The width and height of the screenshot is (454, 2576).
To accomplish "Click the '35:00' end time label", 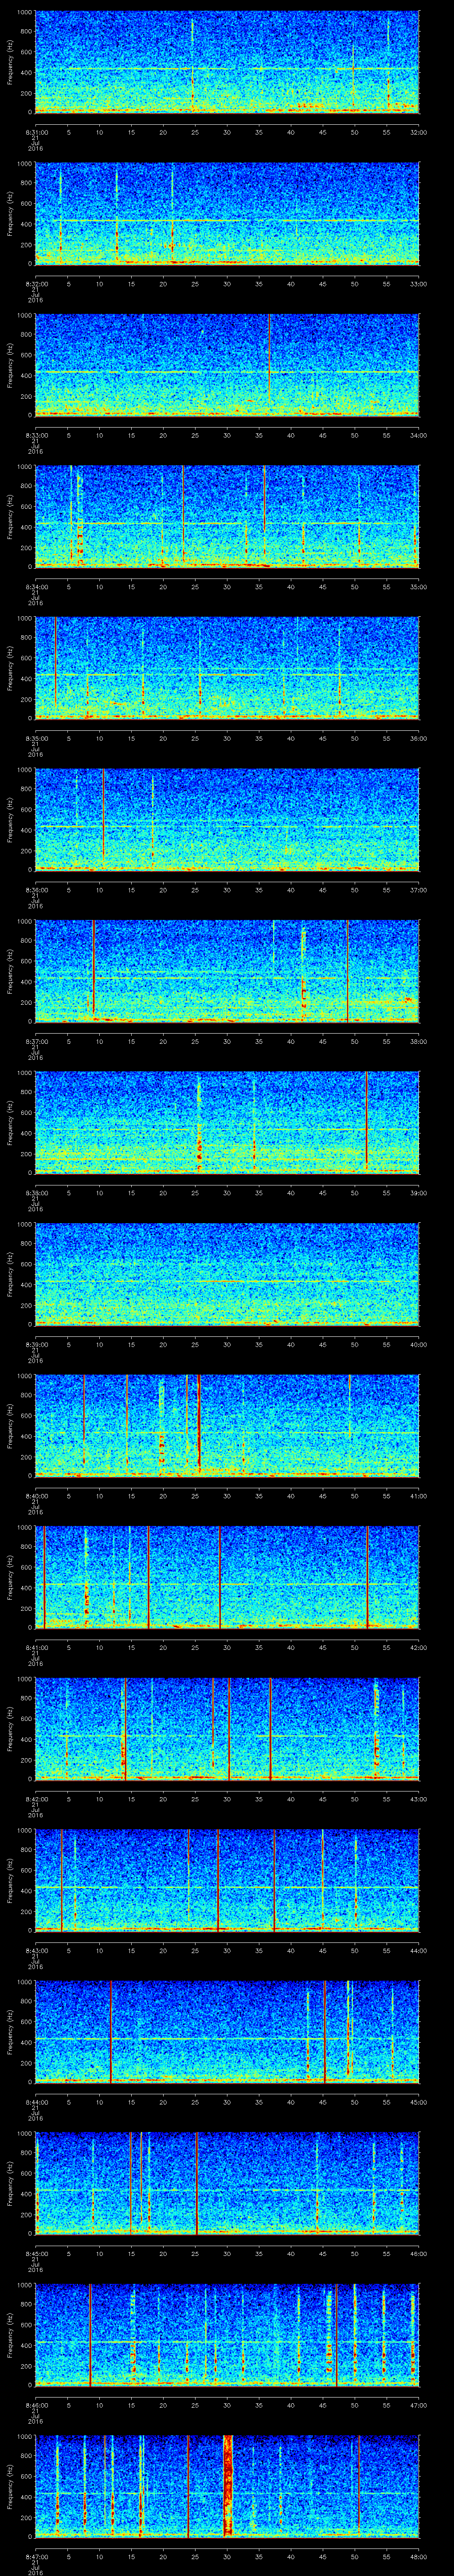I will pyautogui.click(x=418, y=586).
